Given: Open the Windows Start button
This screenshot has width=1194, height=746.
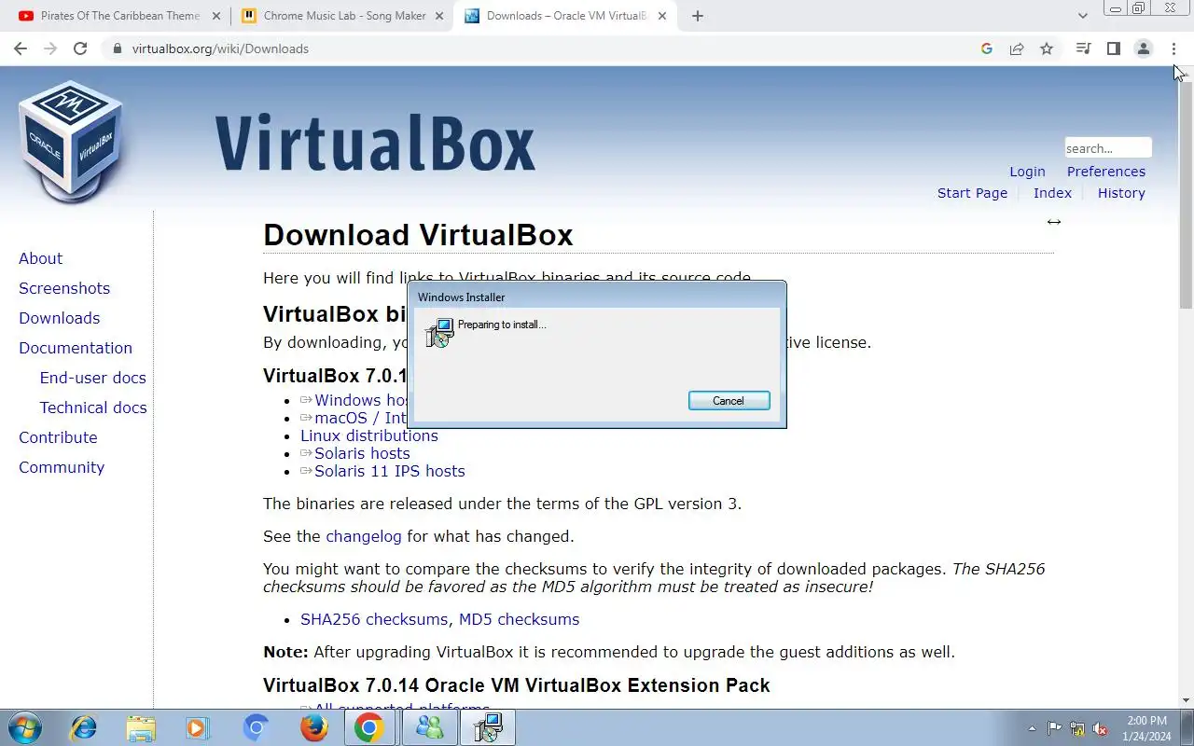Looking at the screenshot, I should 23,727.
